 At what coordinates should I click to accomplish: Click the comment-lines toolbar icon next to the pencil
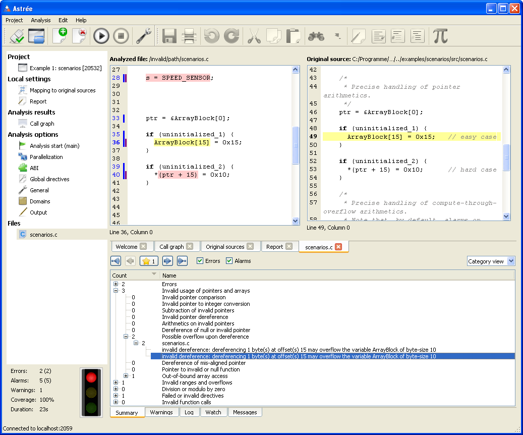click(379, 36)
